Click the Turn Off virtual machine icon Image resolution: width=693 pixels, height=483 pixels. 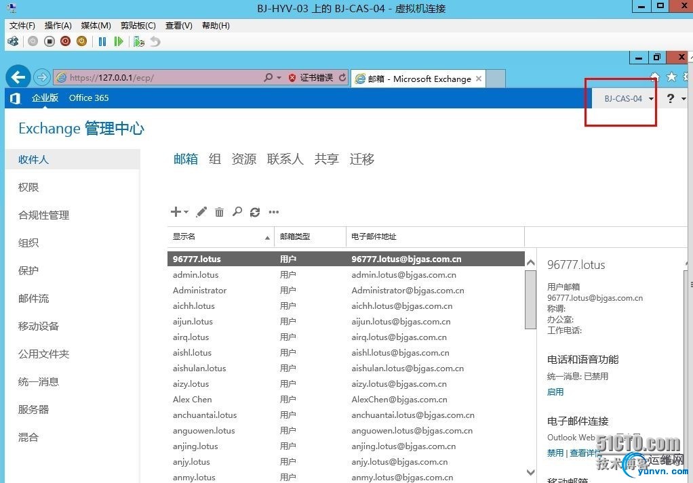[x=49, y=41]
